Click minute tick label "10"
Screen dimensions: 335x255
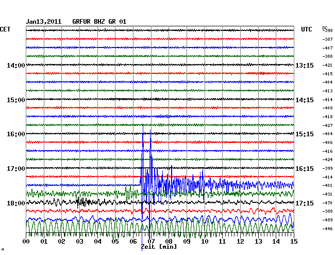(205, 242)
